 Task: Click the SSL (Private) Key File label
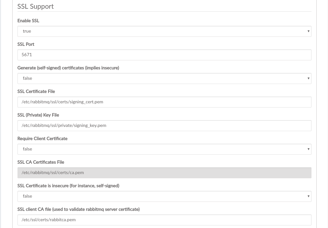tap(38, 115)
